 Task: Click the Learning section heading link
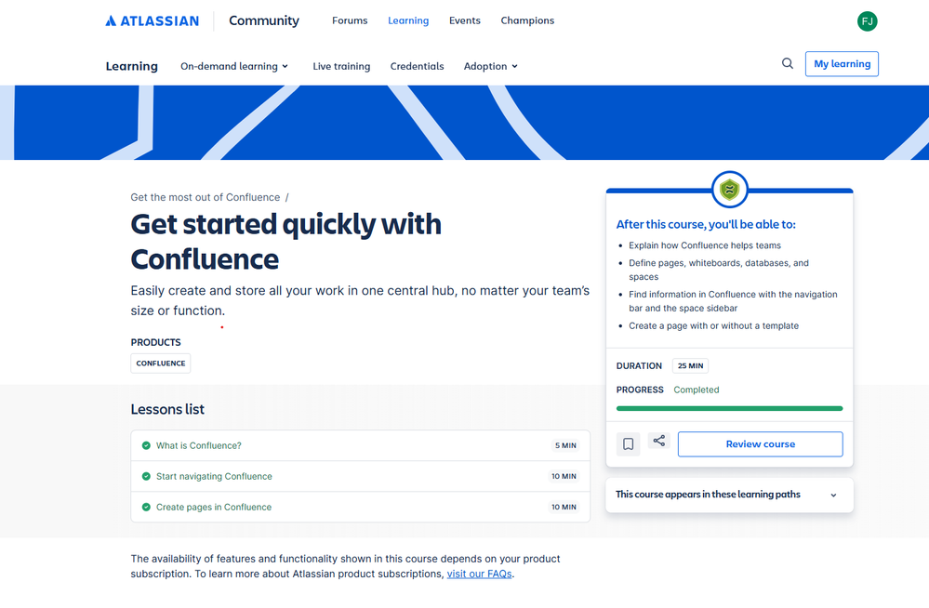pos(131,66)
